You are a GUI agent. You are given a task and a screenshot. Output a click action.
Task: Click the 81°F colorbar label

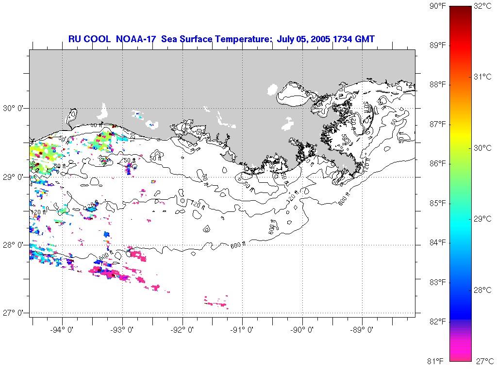click(x=435, y=361)
